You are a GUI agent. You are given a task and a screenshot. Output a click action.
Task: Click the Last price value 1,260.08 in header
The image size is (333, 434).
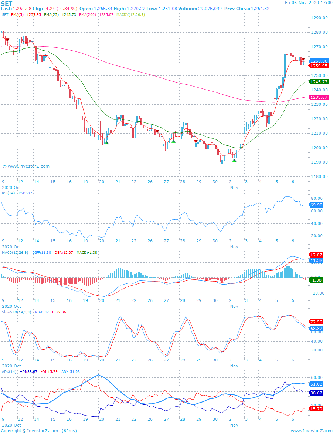pyautogui.click(x=22, y=9)
